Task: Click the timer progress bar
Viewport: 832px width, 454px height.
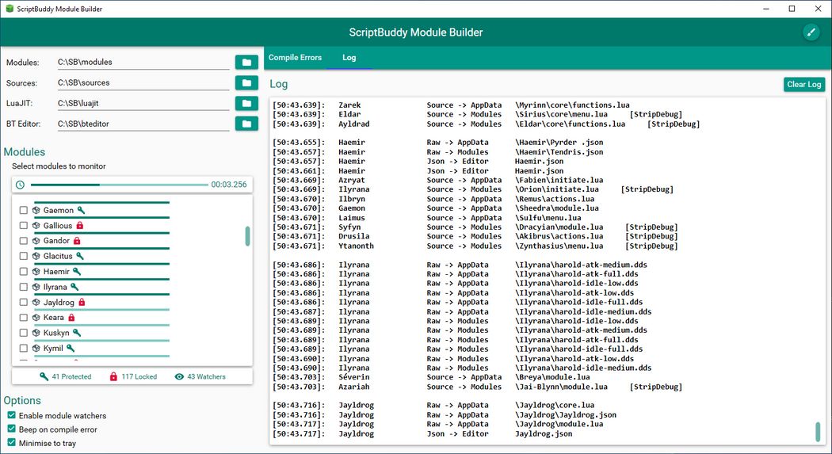Action: tap(119, 185)
